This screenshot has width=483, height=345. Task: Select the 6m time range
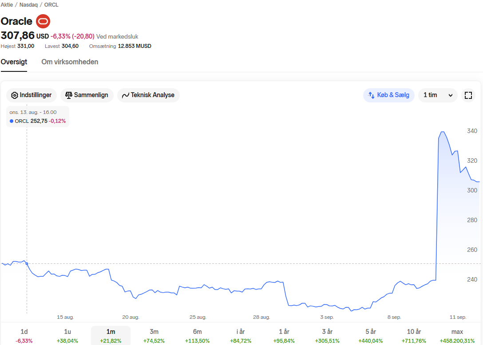tap(197, 335)
